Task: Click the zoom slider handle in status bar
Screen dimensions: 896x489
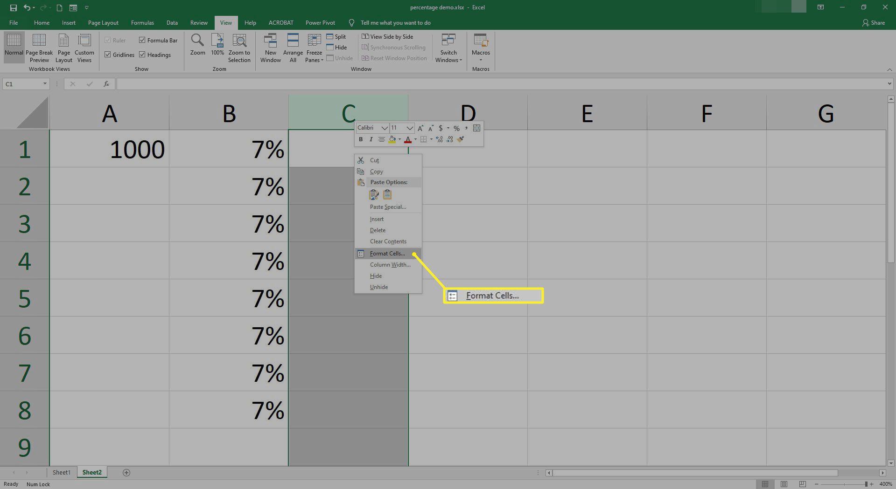Action: coord(866,484)
